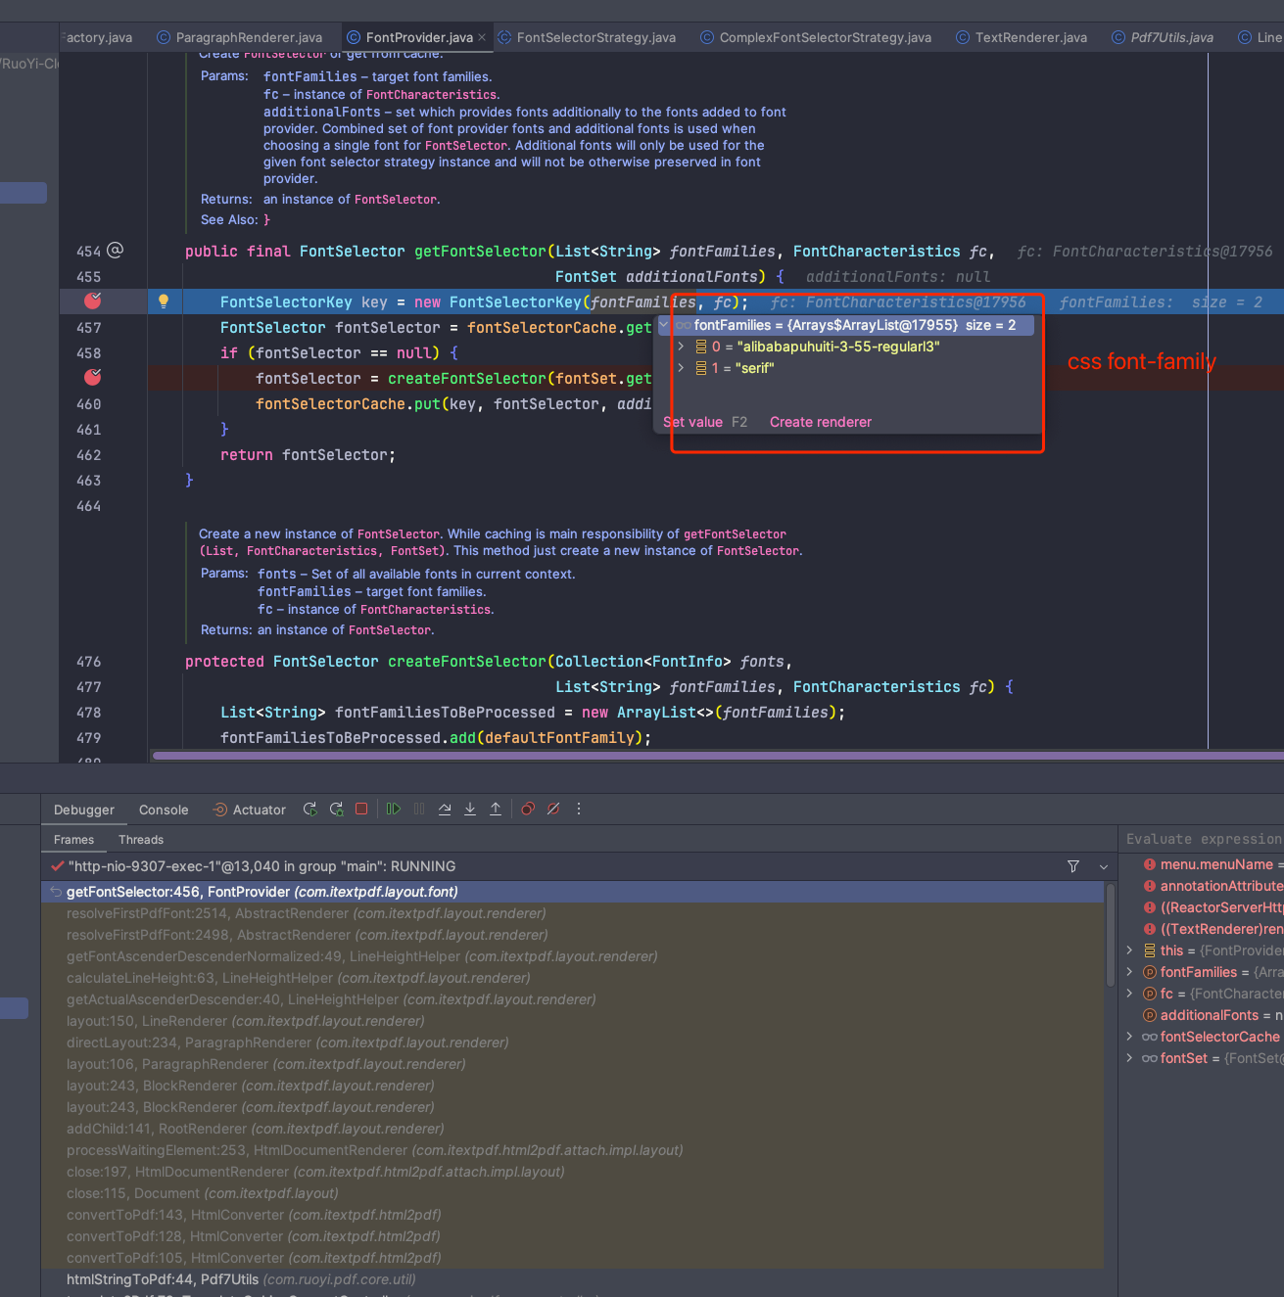
Task: Click the "Create renderer" link
Action: [x=820, y=422]
